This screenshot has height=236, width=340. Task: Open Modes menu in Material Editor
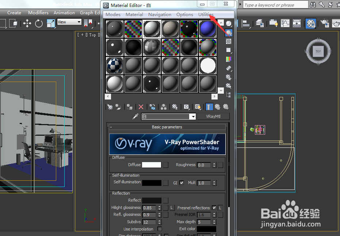point(113,15)
